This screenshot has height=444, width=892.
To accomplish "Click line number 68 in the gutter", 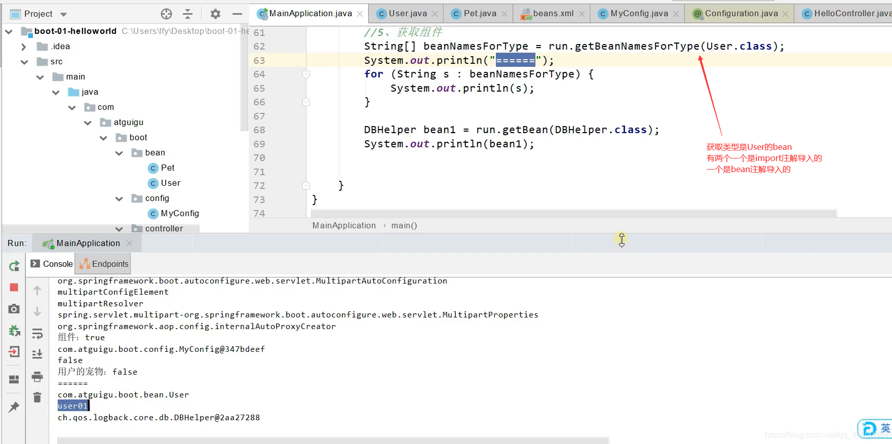I will click(x=259, y=130).
